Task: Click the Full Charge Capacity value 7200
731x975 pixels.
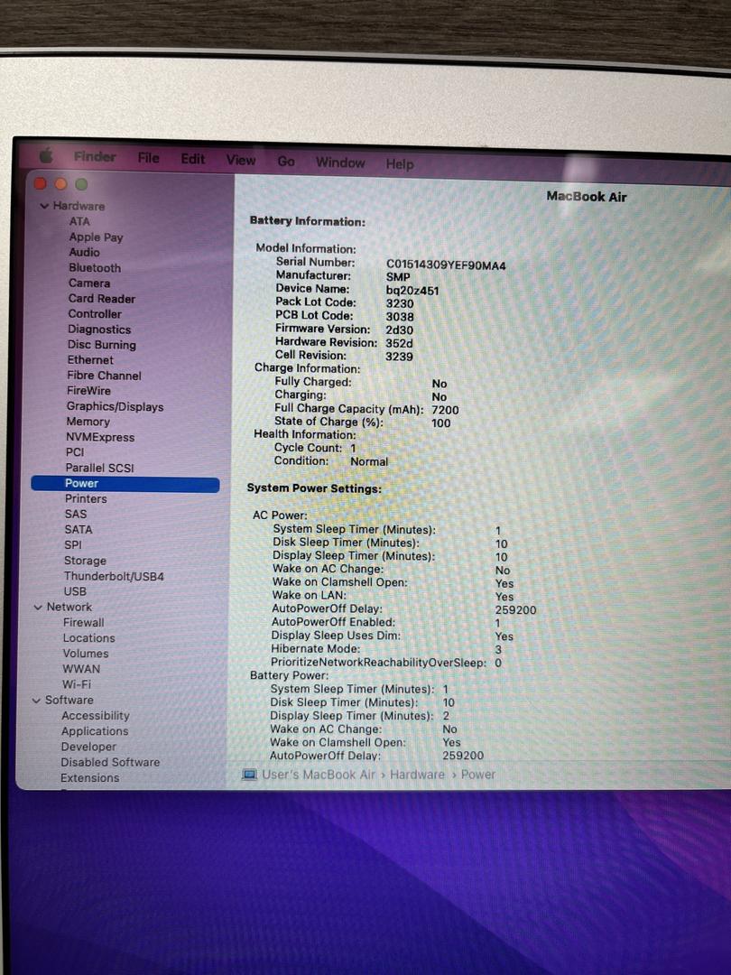Action: [x=445, y=411]
